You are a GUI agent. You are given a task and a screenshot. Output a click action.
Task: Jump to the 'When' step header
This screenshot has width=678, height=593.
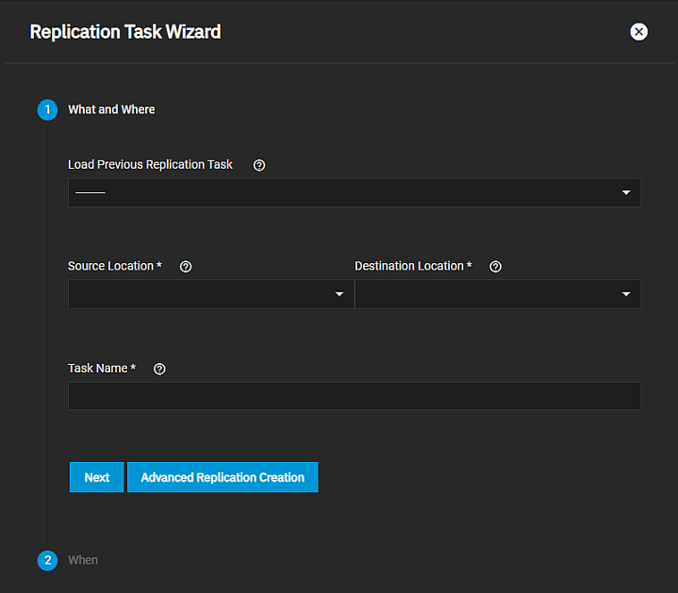point(83,561)
